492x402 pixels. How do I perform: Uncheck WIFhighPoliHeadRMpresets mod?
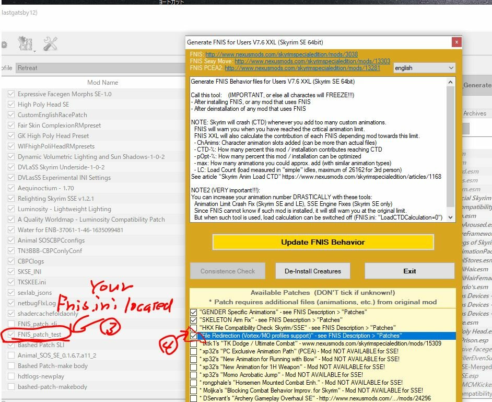pos(11,146)
